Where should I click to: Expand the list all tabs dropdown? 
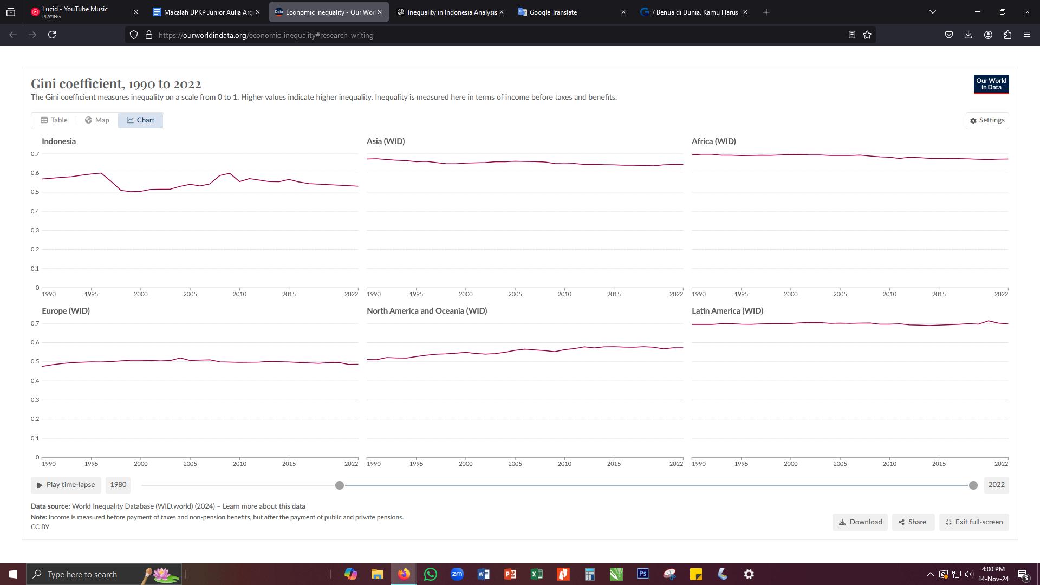(933, 12)
